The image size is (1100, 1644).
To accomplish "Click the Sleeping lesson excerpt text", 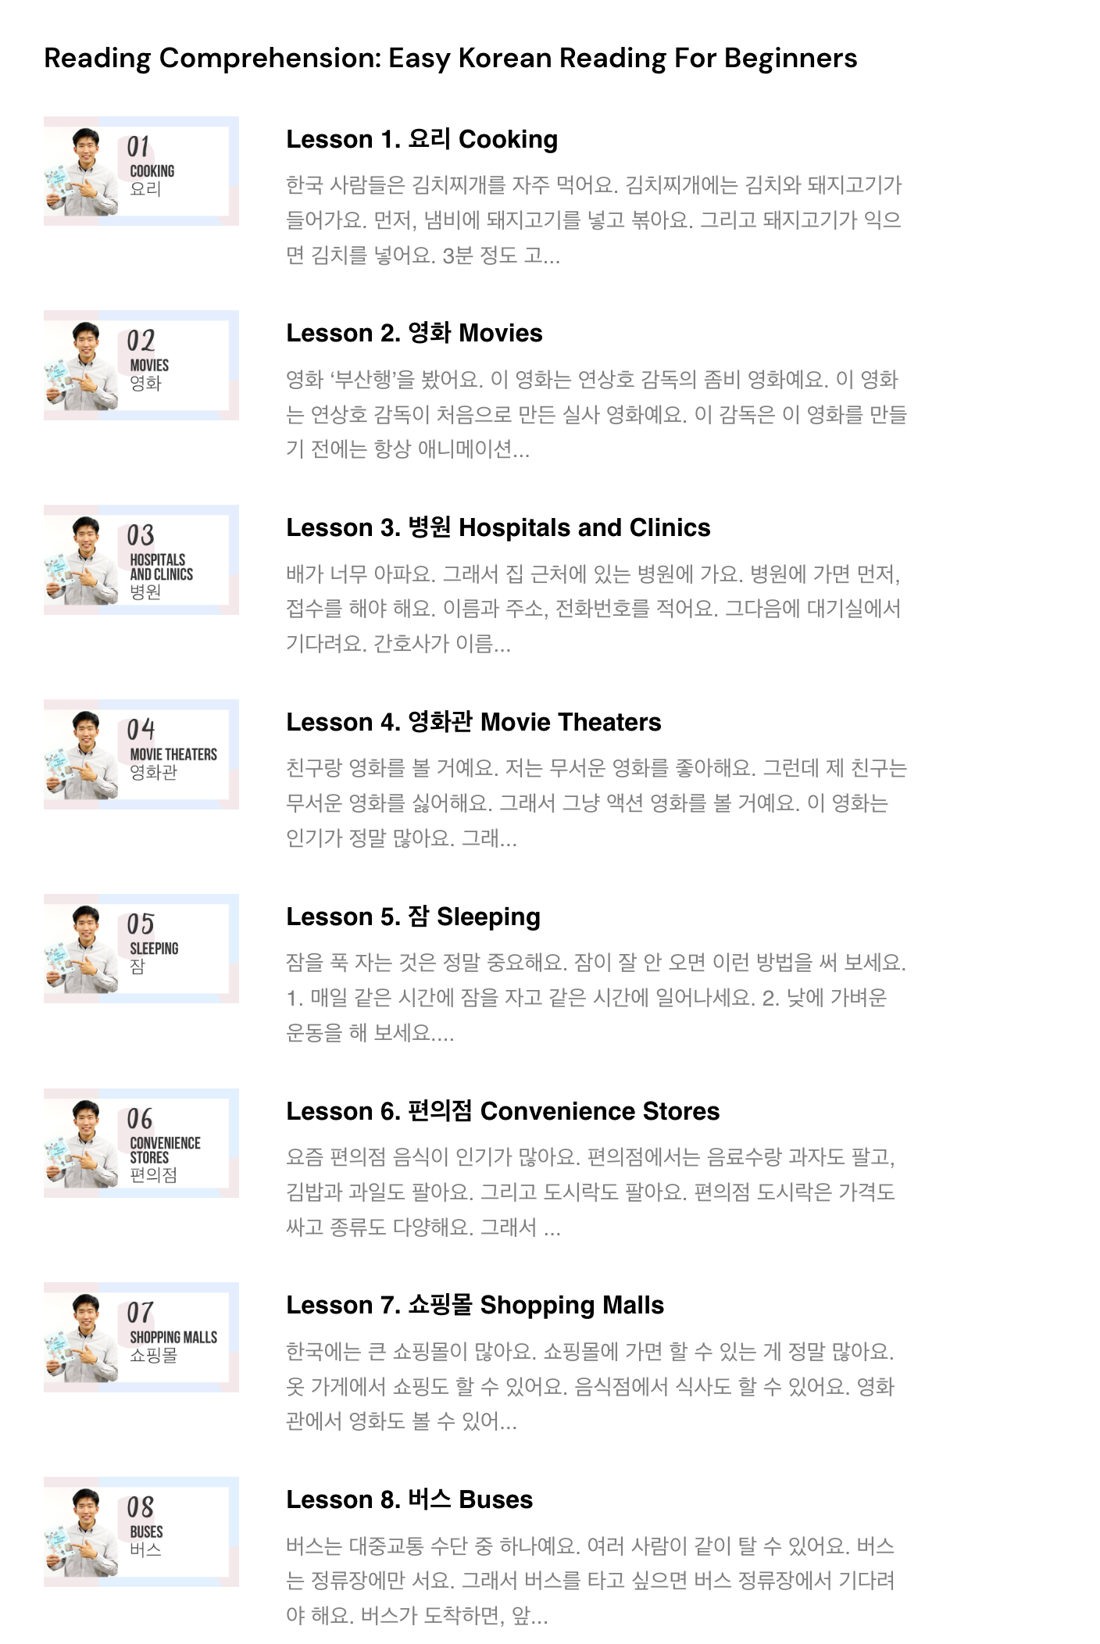I will point(596,998).
